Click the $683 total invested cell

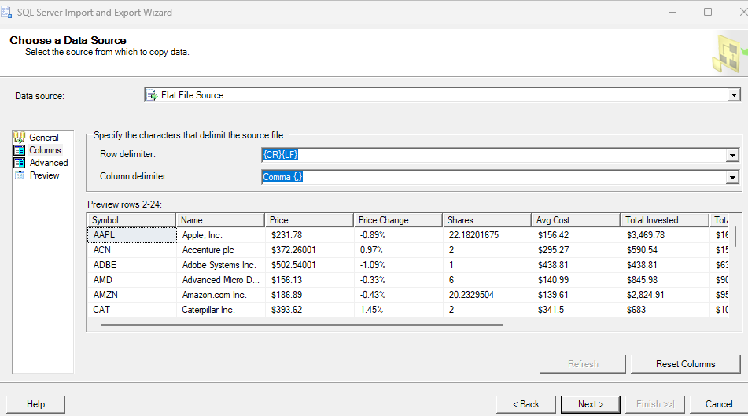665,310
